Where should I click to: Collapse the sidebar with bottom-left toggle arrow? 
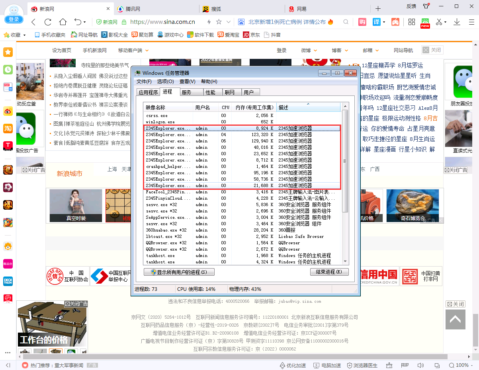(8, 365)
